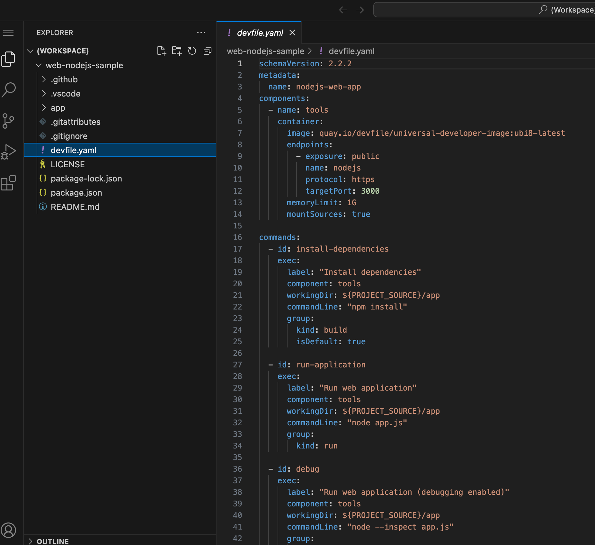Expand the app folder
The height and width of the screenshot is (545, 595).
(58, 108)
